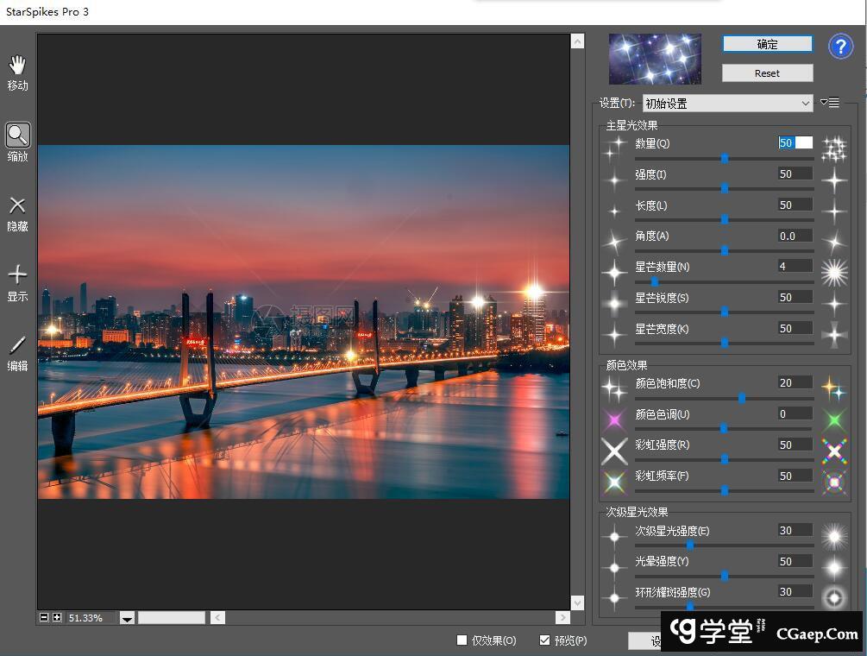Enable the 仅效果(O) checkbox
867x656 pixels.
(462, 640)
